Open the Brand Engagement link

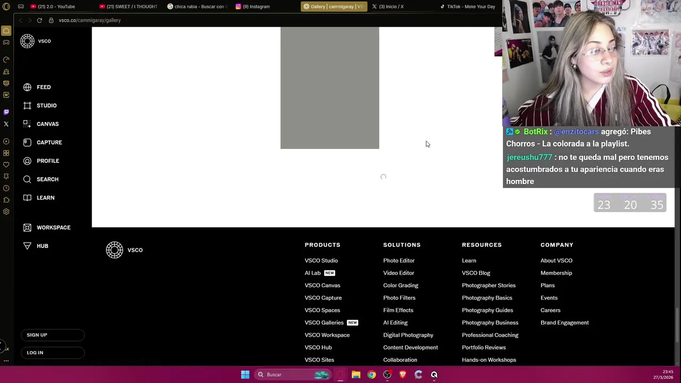coord(564,323)
